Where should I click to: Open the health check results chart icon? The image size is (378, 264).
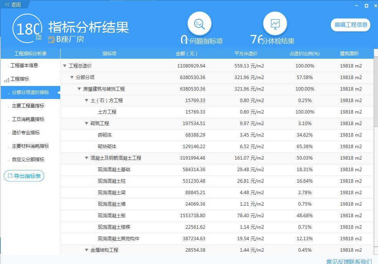[275, 24]
